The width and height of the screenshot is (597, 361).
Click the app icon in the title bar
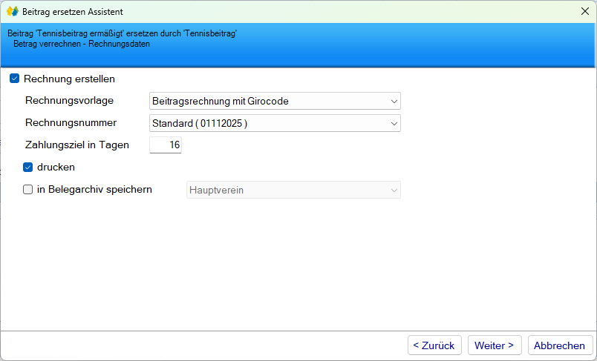12,12
